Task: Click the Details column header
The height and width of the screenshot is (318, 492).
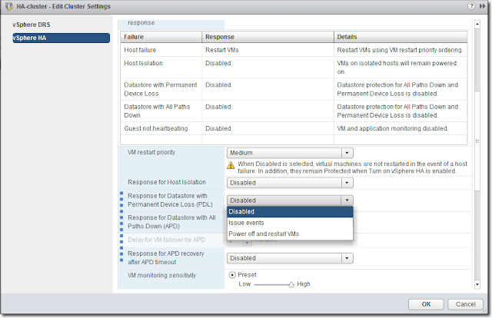Action: (401, 37)
